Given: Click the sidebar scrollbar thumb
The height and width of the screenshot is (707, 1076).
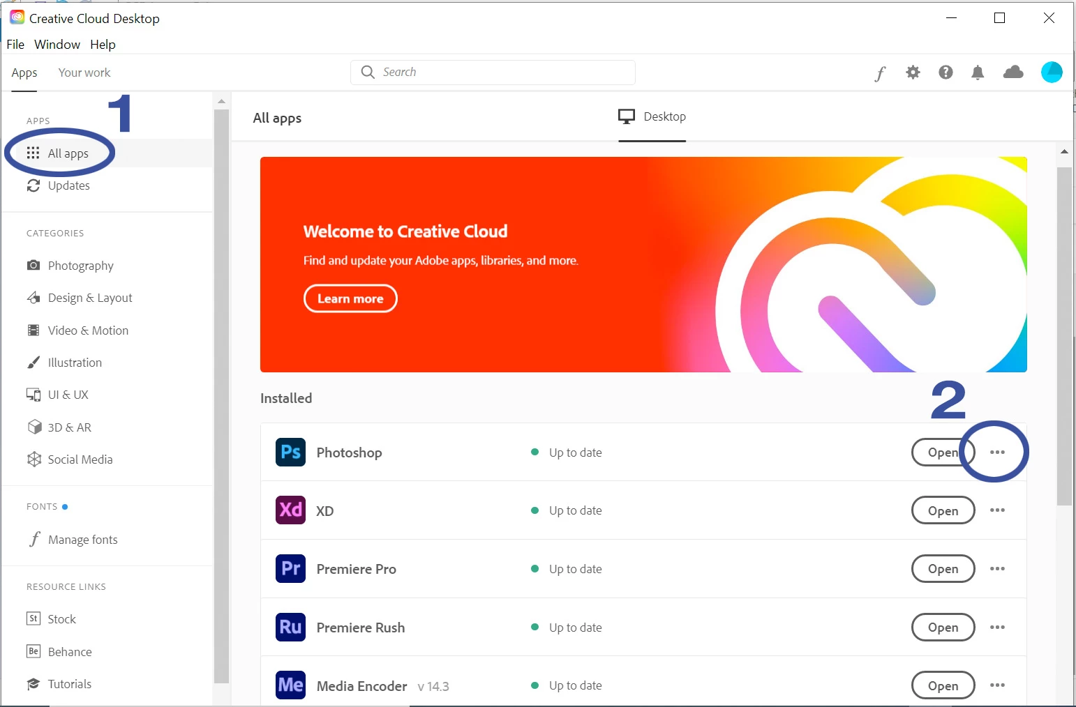Looking at the screenshot, I should (221, 395).
